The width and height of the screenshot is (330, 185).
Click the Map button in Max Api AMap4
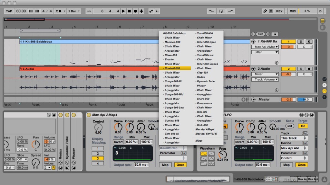[165, 165]
